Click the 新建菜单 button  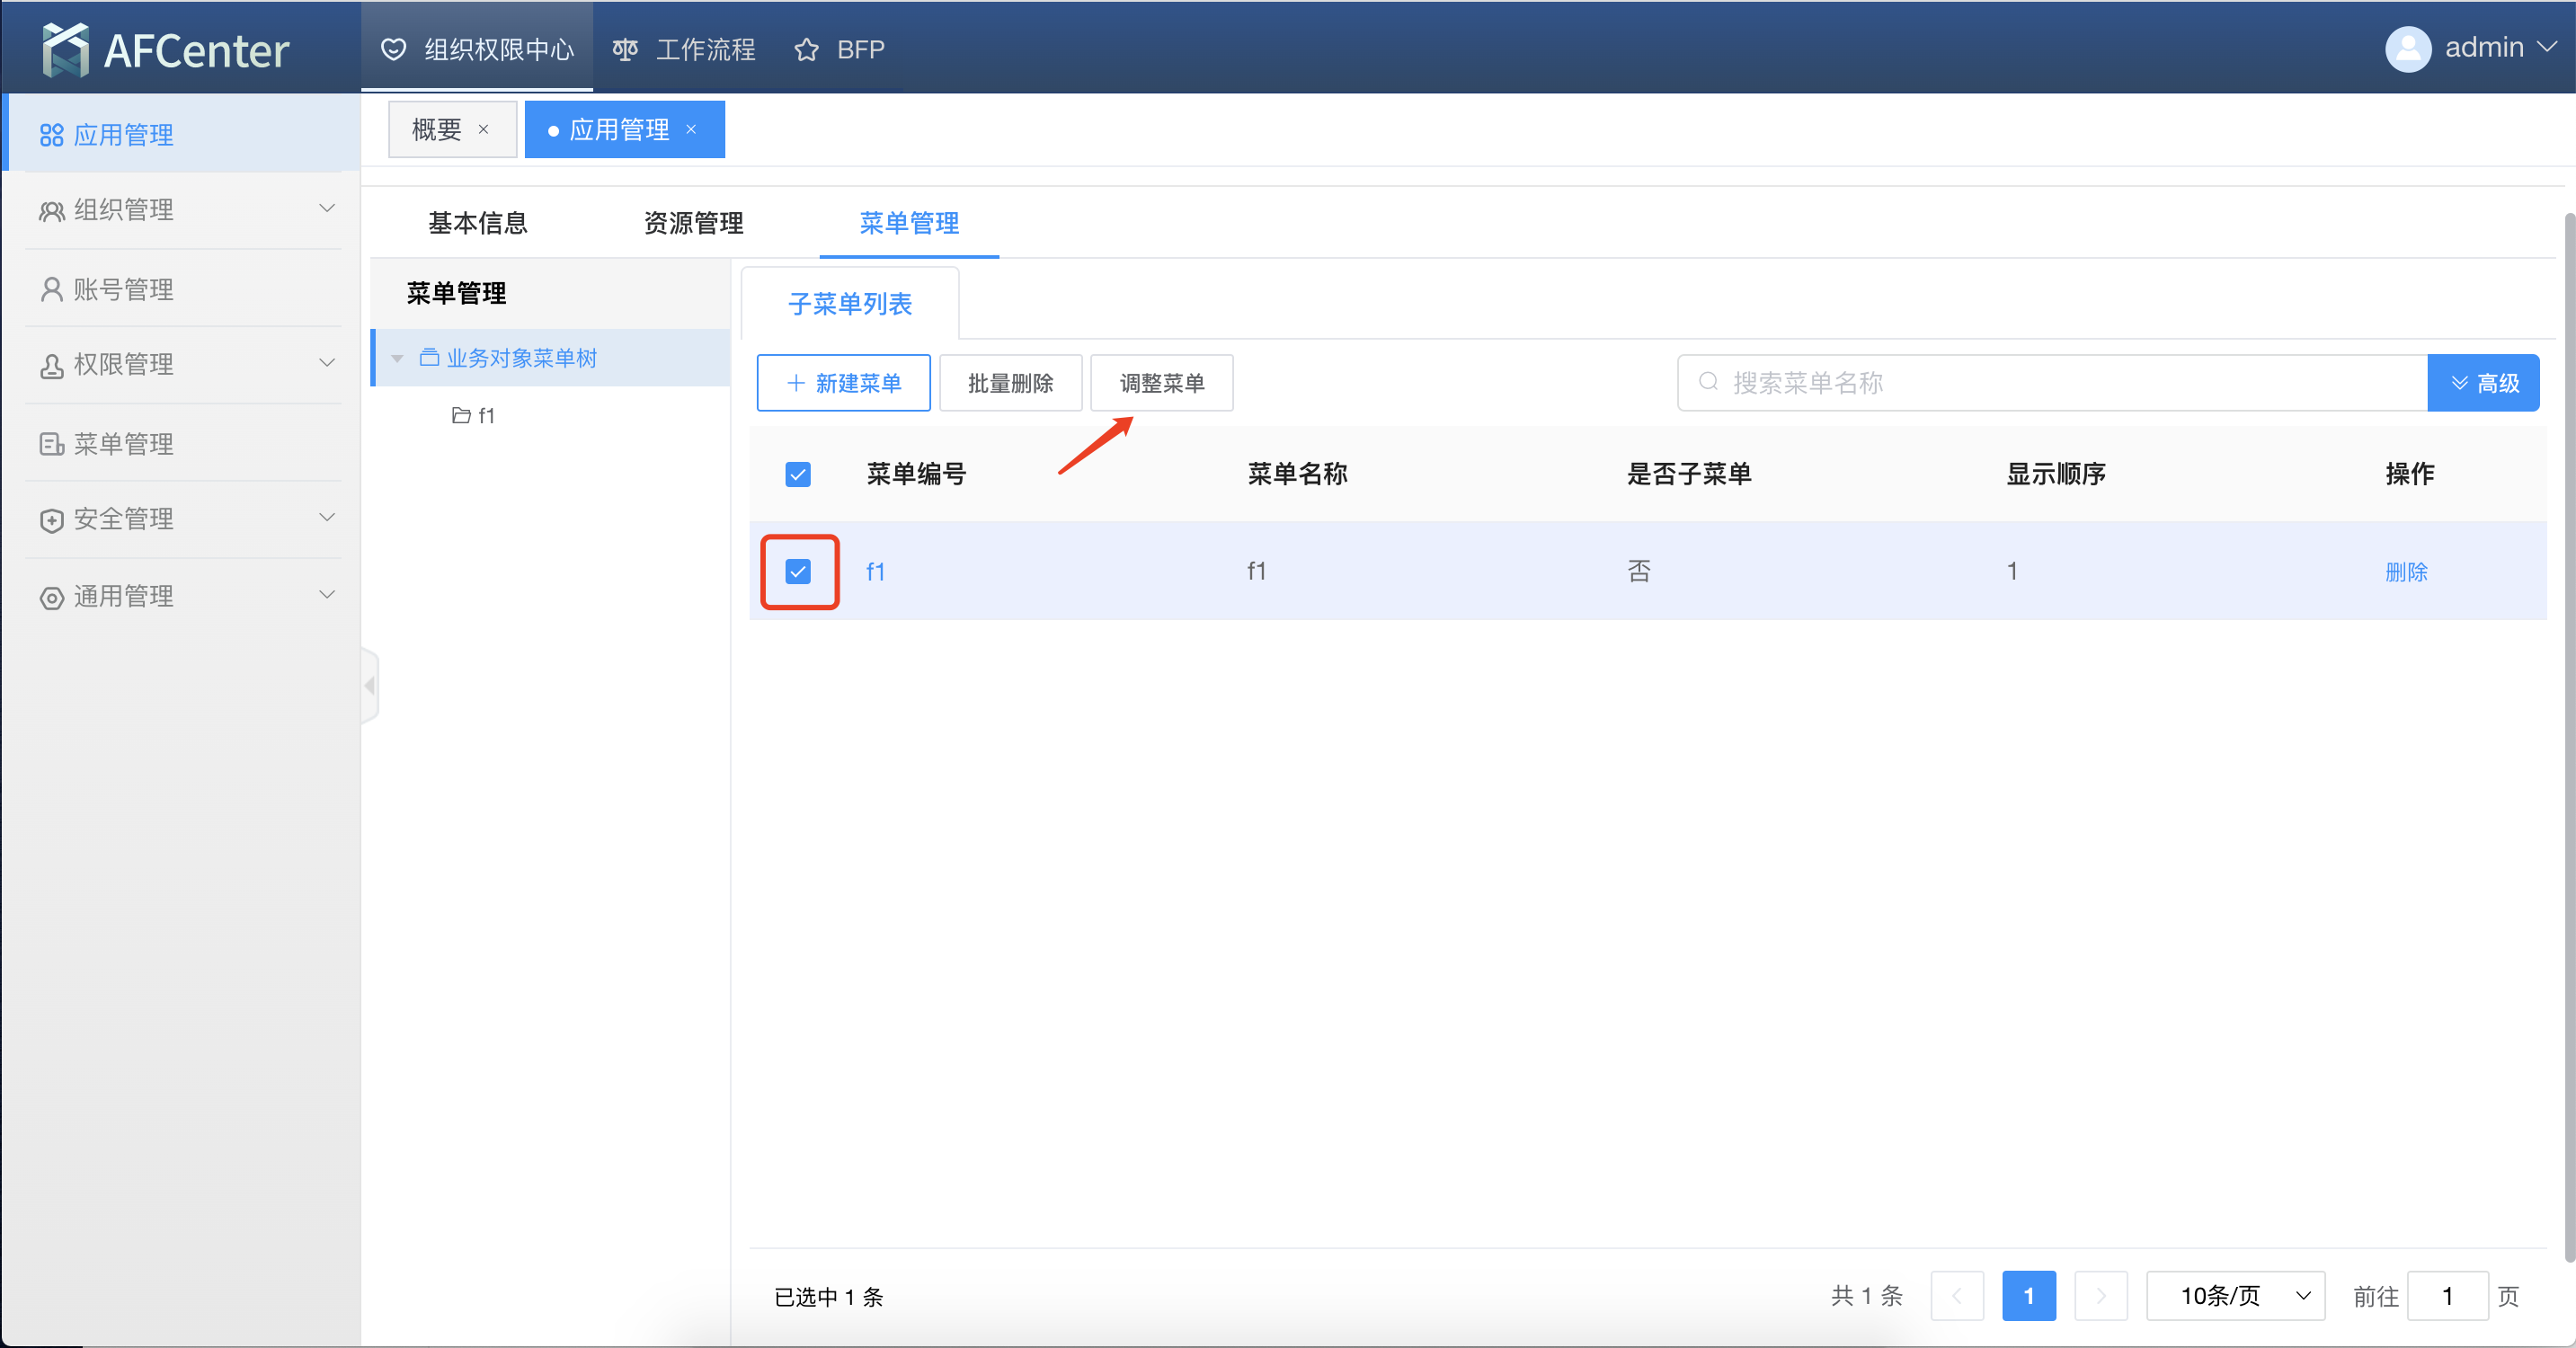843,384
